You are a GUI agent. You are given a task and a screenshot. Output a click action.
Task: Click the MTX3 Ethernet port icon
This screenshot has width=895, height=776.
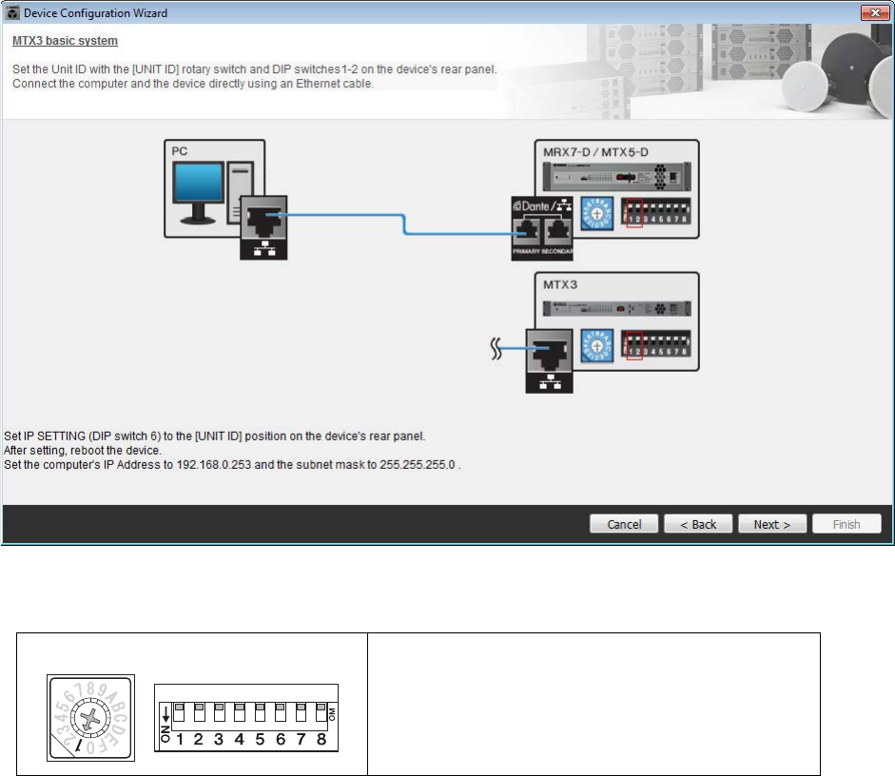[549, 361]
